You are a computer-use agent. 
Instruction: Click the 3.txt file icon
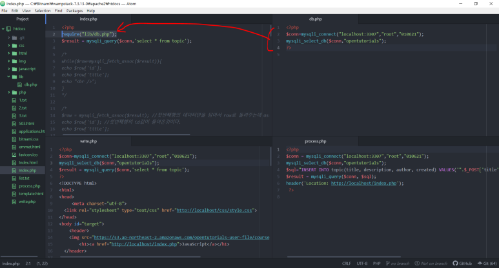point(14,116)
